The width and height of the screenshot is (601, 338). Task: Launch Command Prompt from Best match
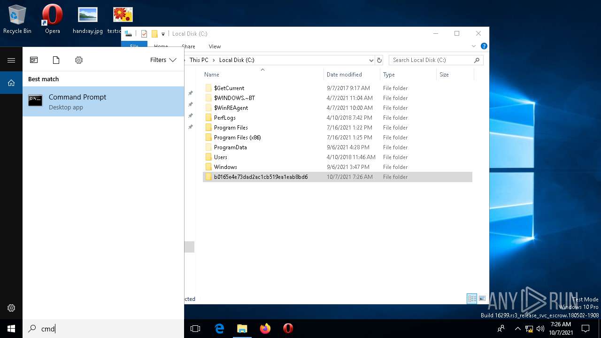tap(103, 101)
